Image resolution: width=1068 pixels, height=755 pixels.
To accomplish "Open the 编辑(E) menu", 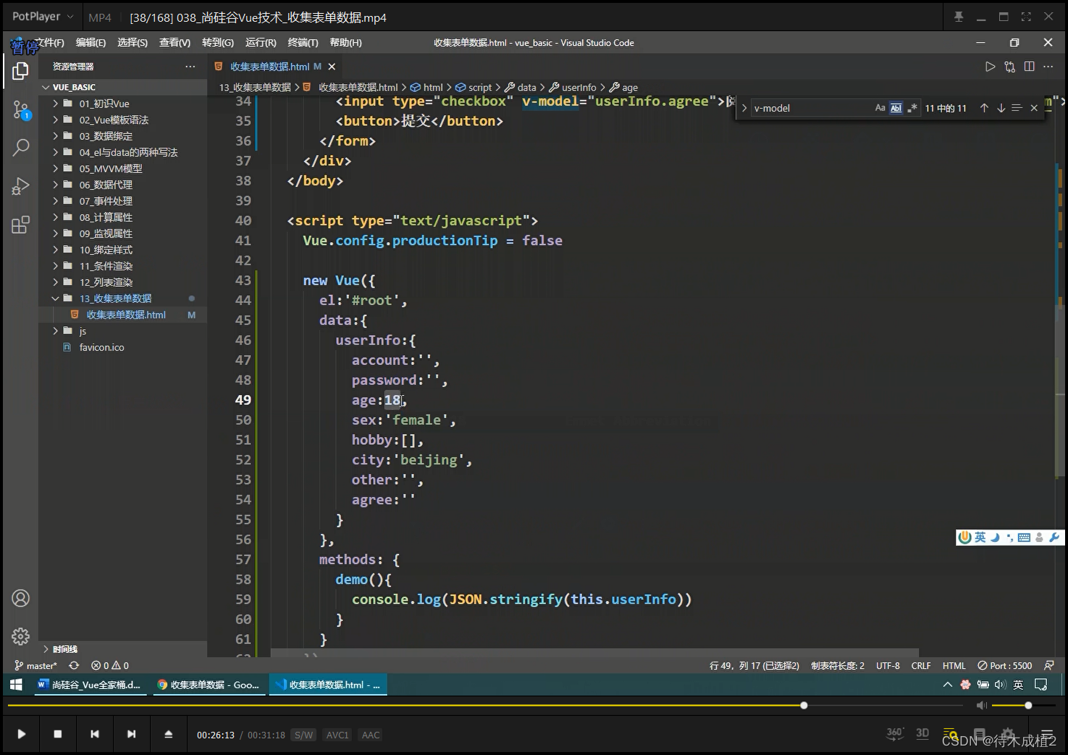I will pos(91,43).
